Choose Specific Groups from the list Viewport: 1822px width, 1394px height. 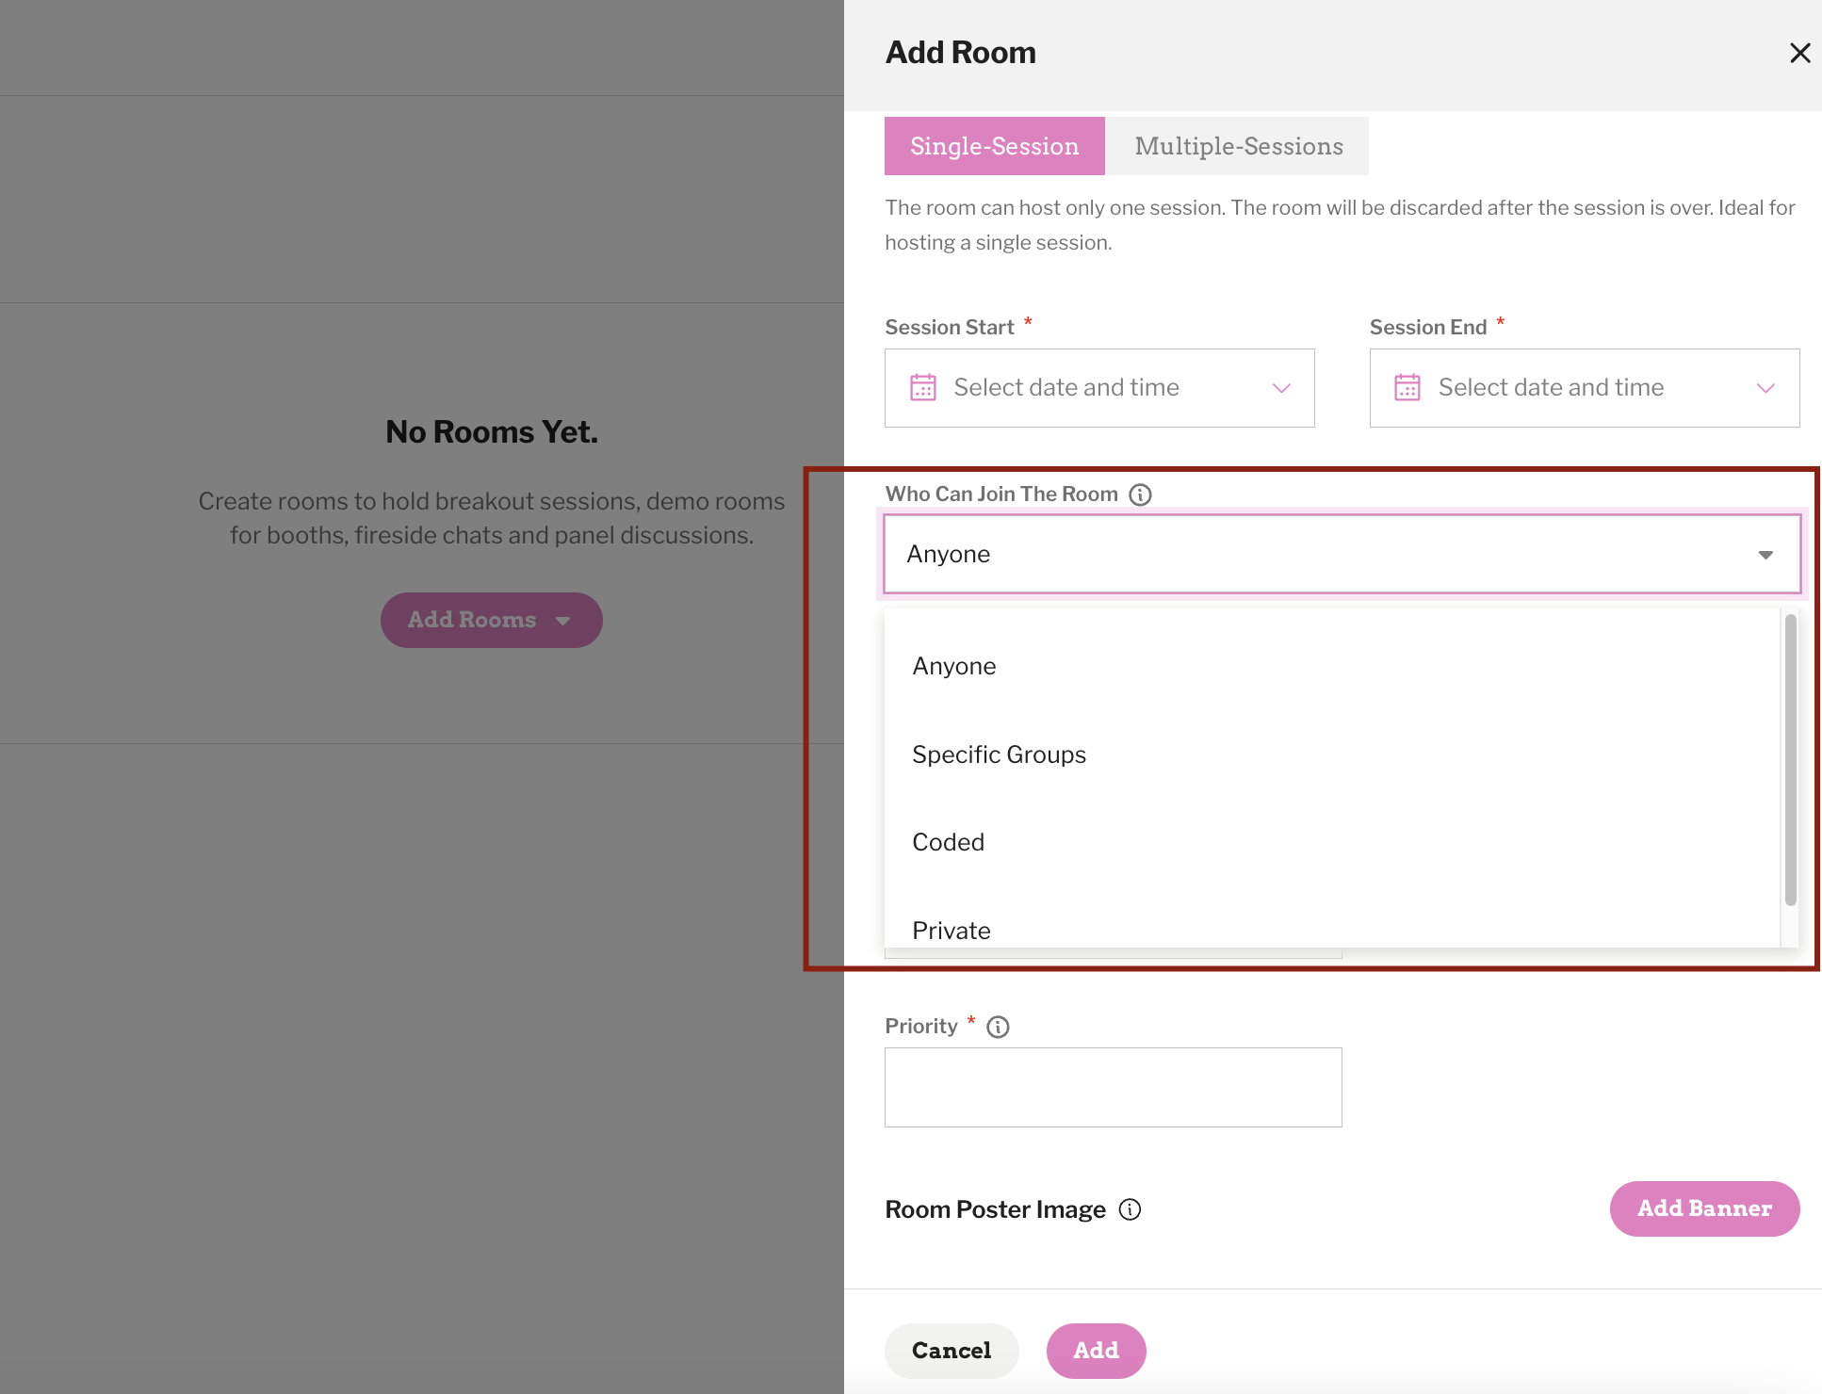[x=1332, y=754]
